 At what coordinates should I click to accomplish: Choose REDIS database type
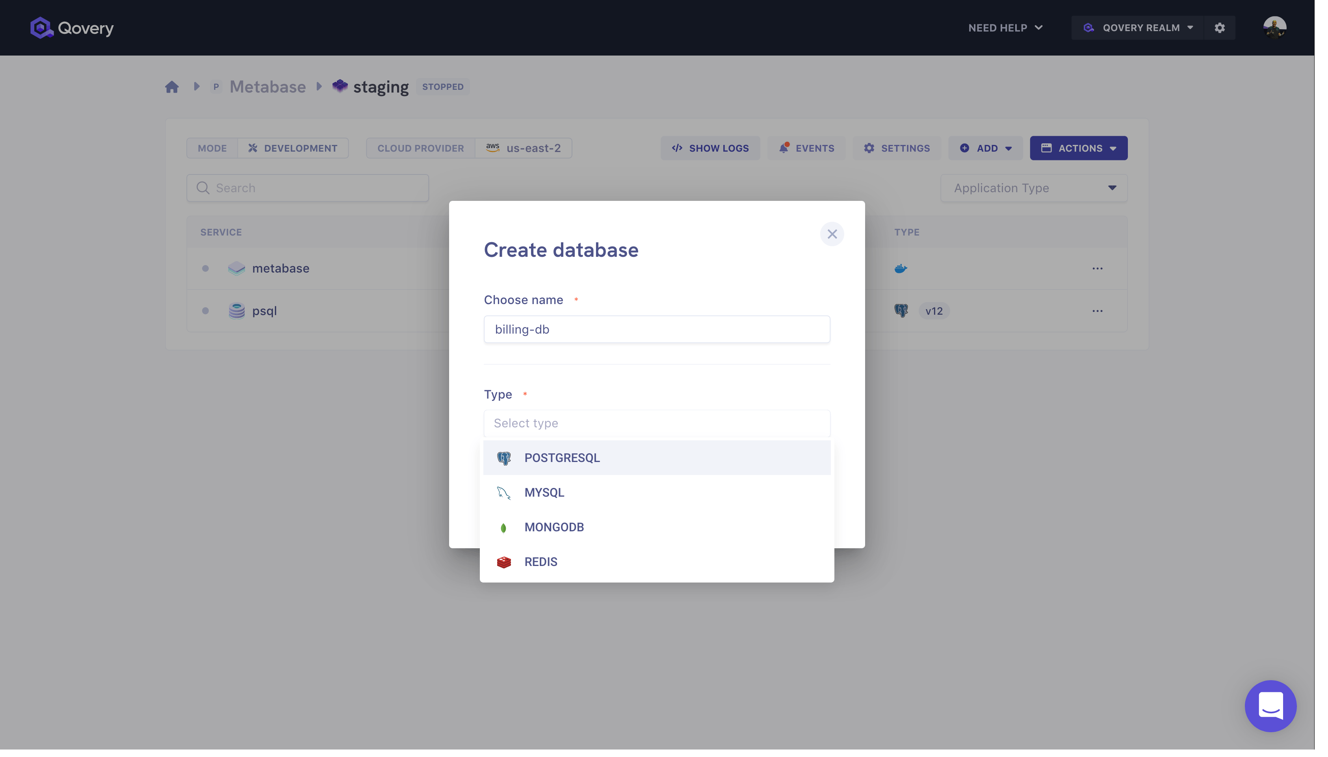(657, 562)
